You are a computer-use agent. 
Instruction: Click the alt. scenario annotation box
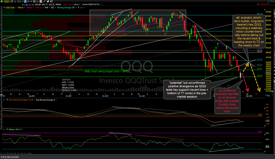[x=249, y=31]
